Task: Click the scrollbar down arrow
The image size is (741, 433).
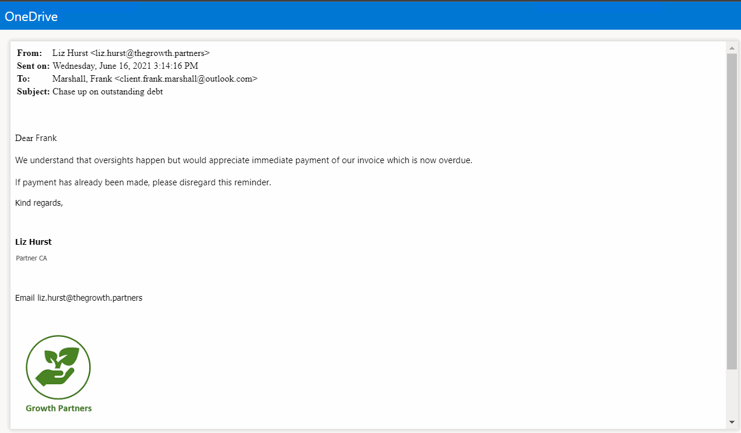Action: (x=732, y=422)
